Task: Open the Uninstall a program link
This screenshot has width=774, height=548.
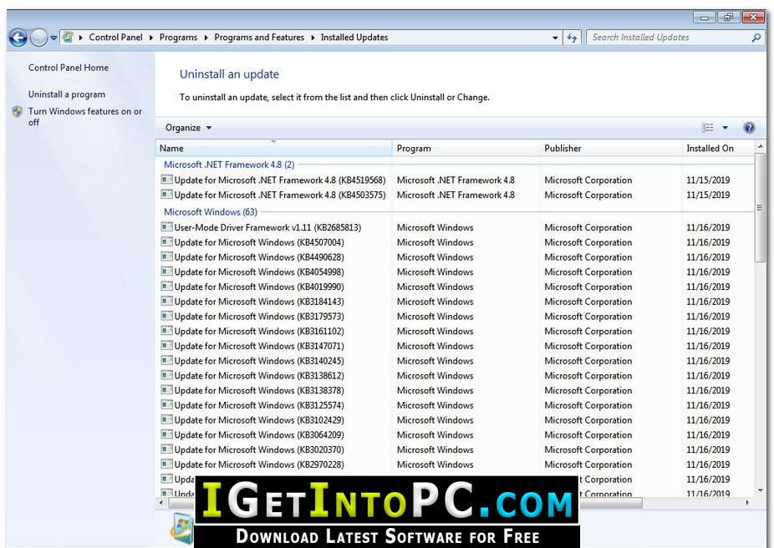Action: [x=67, y=94]
